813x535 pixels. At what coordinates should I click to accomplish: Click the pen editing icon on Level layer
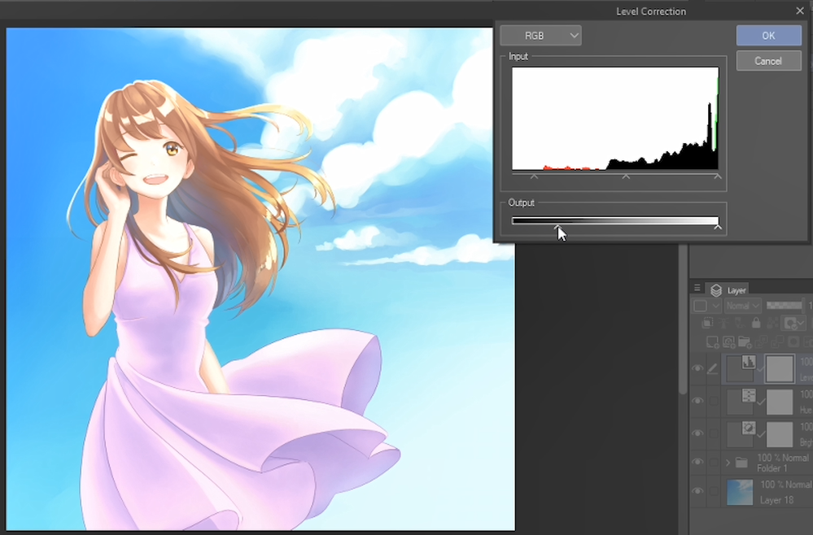(713, 369)
